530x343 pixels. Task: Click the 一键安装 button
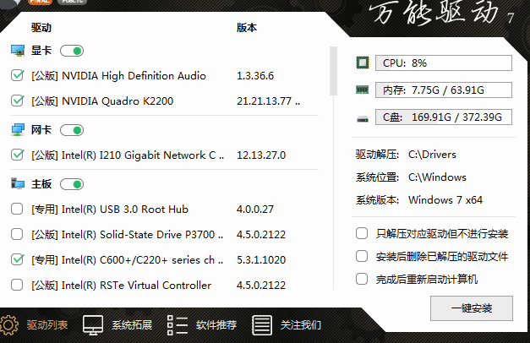tap(471, 308)
